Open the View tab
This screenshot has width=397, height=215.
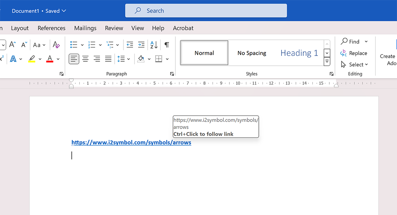137,28
